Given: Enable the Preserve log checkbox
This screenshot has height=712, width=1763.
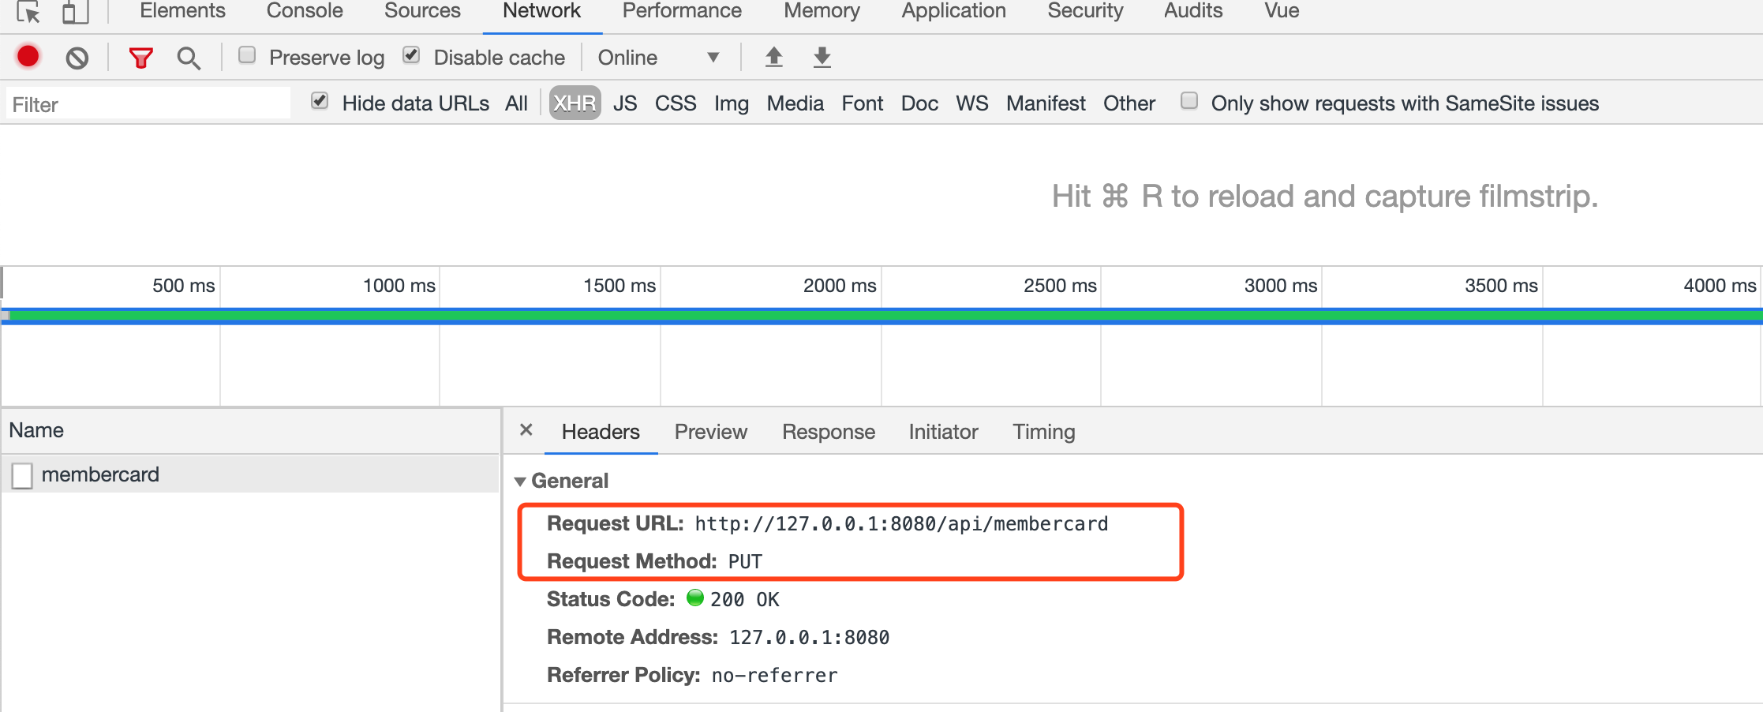Looking at the screenshot, I should (247, 55).
